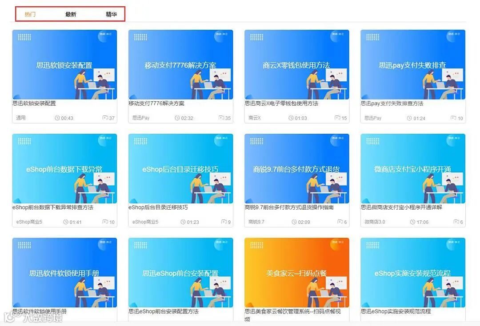Click the title link eShop前台数据下载异常排查方法
The height and width of the screenshot is (326, 480).
pos(52,207)
